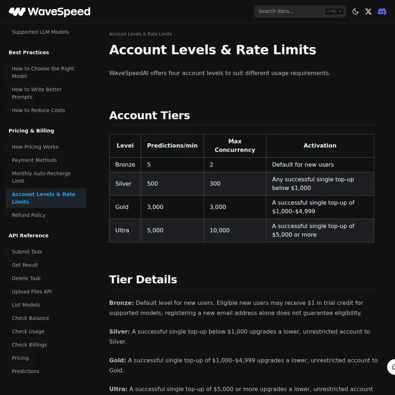This screenshot has height=395, width=395.
Task: Click the 10,000 max concurrency cell
Action: pyautogui.click(x=235, y=230)
